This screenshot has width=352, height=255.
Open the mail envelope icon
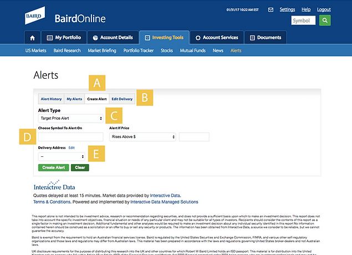[271, 9]
